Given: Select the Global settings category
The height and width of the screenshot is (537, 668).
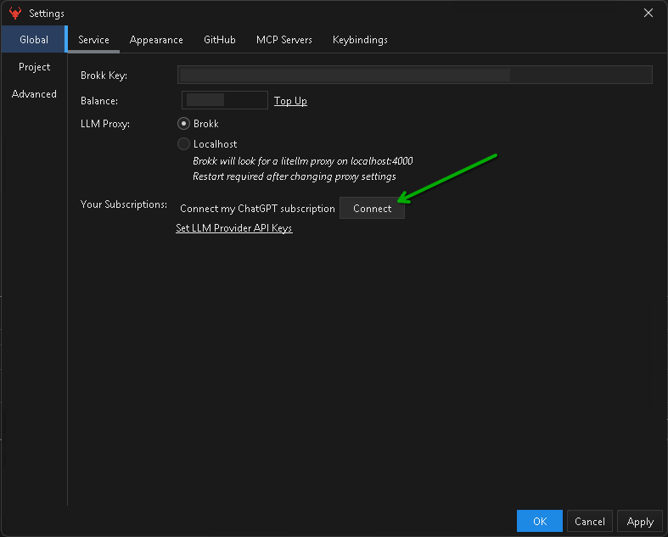Looking at the screenshot, I should 34,40.
